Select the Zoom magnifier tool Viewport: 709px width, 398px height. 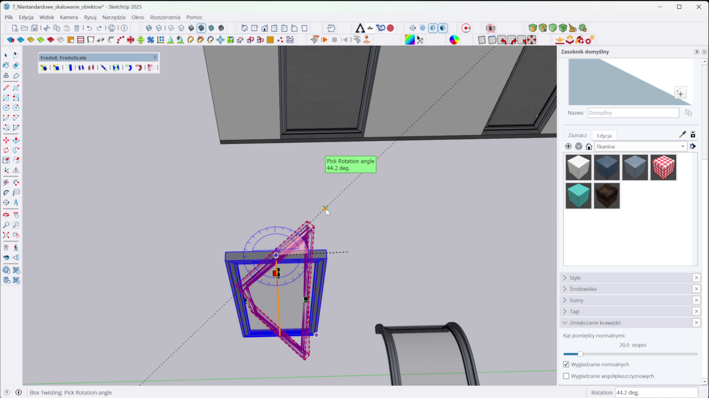(6, 225)
